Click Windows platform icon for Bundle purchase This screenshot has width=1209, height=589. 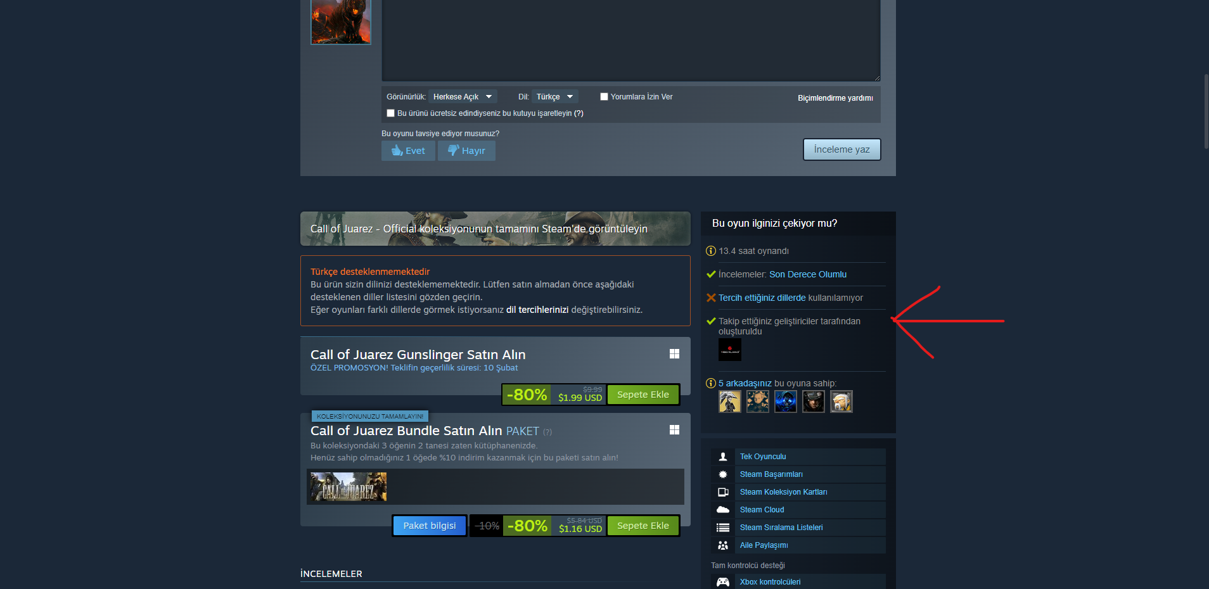pyautogui.click(x=674, y=430)
